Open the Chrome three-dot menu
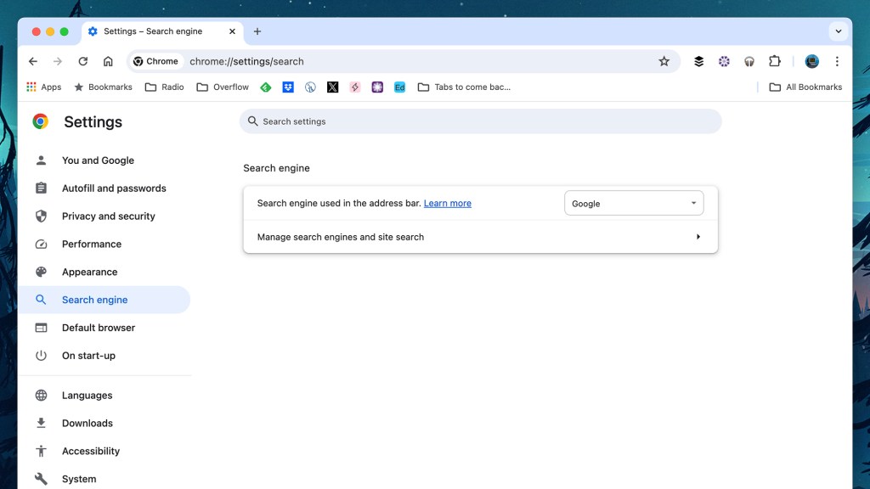 pyautogui.click(x=837, y=61)
